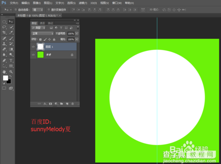Image resolution: width=221 pixels, height=164 pixels.
Task: Select the Dodge tool
Action: (x=11, y=55)
